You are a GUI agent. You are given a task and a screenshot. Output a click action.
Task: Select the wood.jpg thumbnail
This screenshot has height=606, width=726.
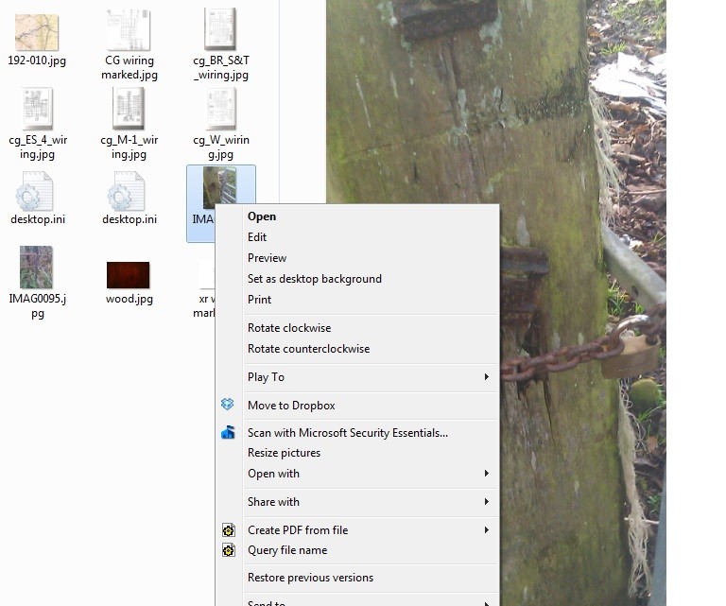(x=129, y=275)
